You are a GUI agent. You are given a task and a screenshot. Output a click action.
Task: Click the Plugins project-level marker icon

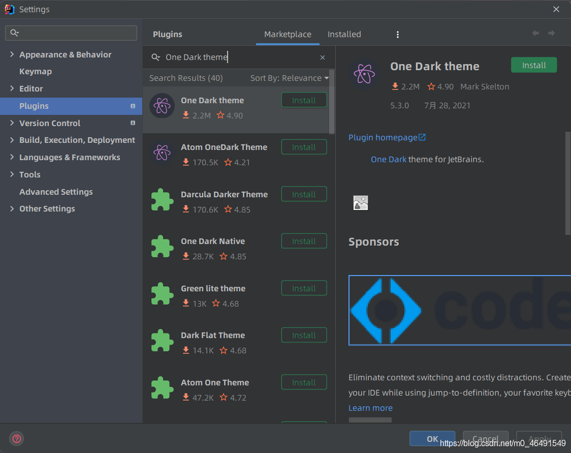[133, 106]
